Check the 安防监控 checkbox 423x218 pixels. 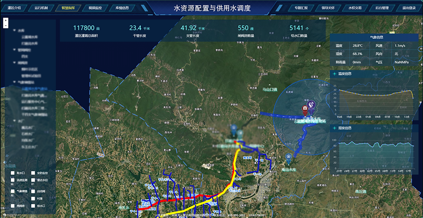point(33,173)
